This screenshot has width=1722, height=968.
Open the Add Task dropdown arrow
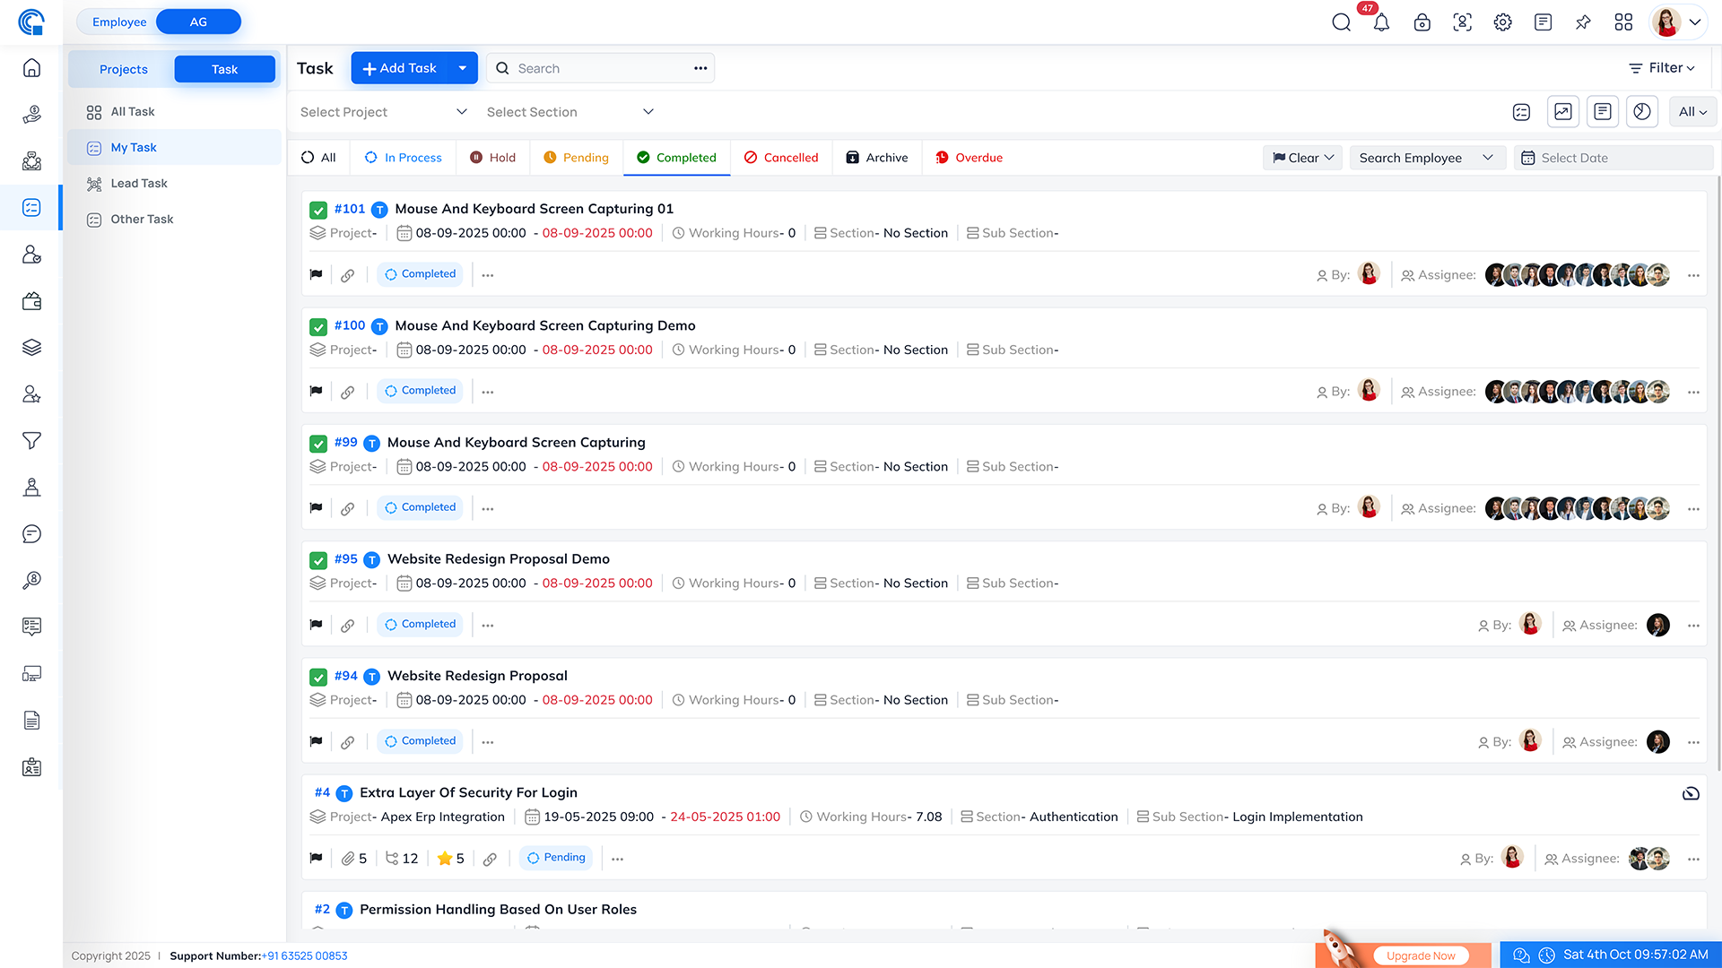pyautogui.click(x=462, y=68)
